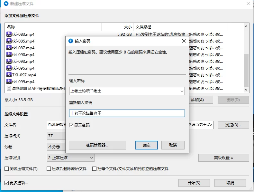Click the video icon next to tki-095.mp4
Image resolution: width=254 pixels, height=192 pixels.
pyautogui.click(x=9, y=68)
